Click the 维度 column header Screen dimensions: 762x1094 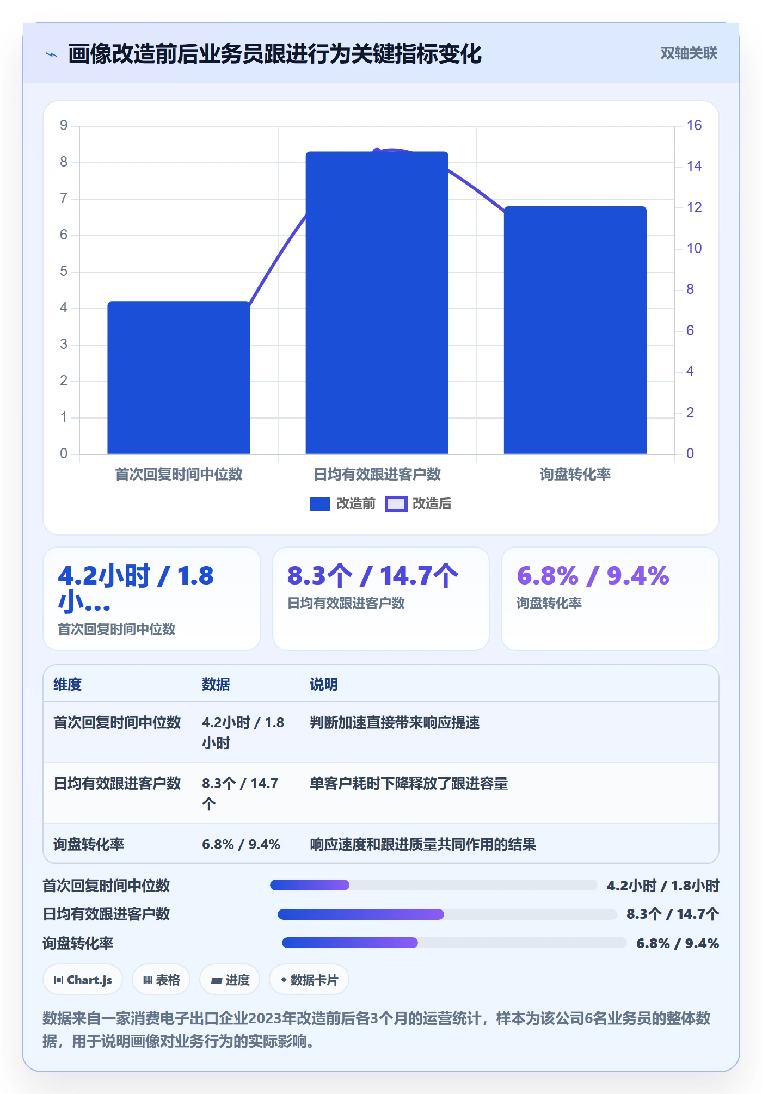[x=67, y=684]
